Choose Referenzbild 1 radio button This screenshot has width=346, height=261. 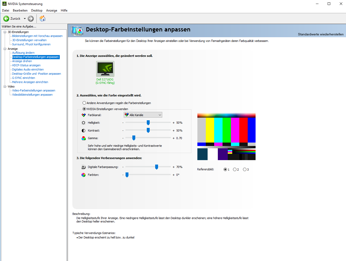[225, 170]
